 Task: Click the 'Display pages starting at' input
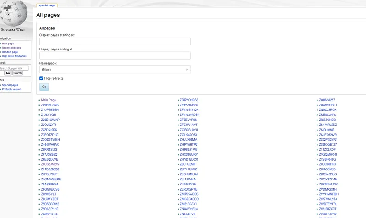(115, 42)
